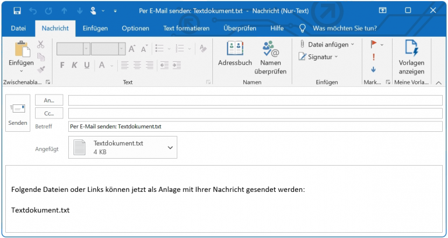
Task: Click into the Betreff subject field
Action: [255, 126]
